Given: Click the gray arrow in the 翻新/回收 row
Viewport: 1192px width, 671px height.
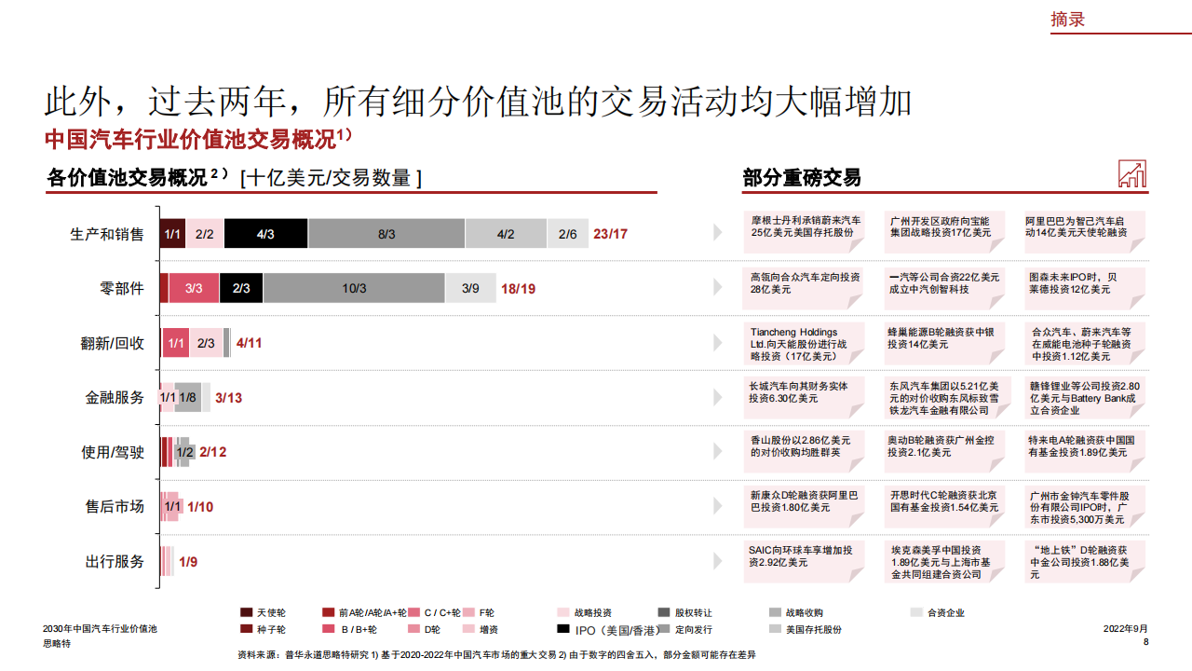Looking at the screenshot, I should (718, 343).
